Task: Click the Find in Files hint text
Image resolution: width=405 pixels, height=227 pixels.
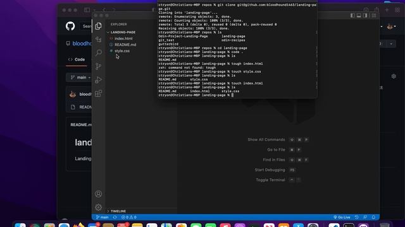Action: (274, 160)
